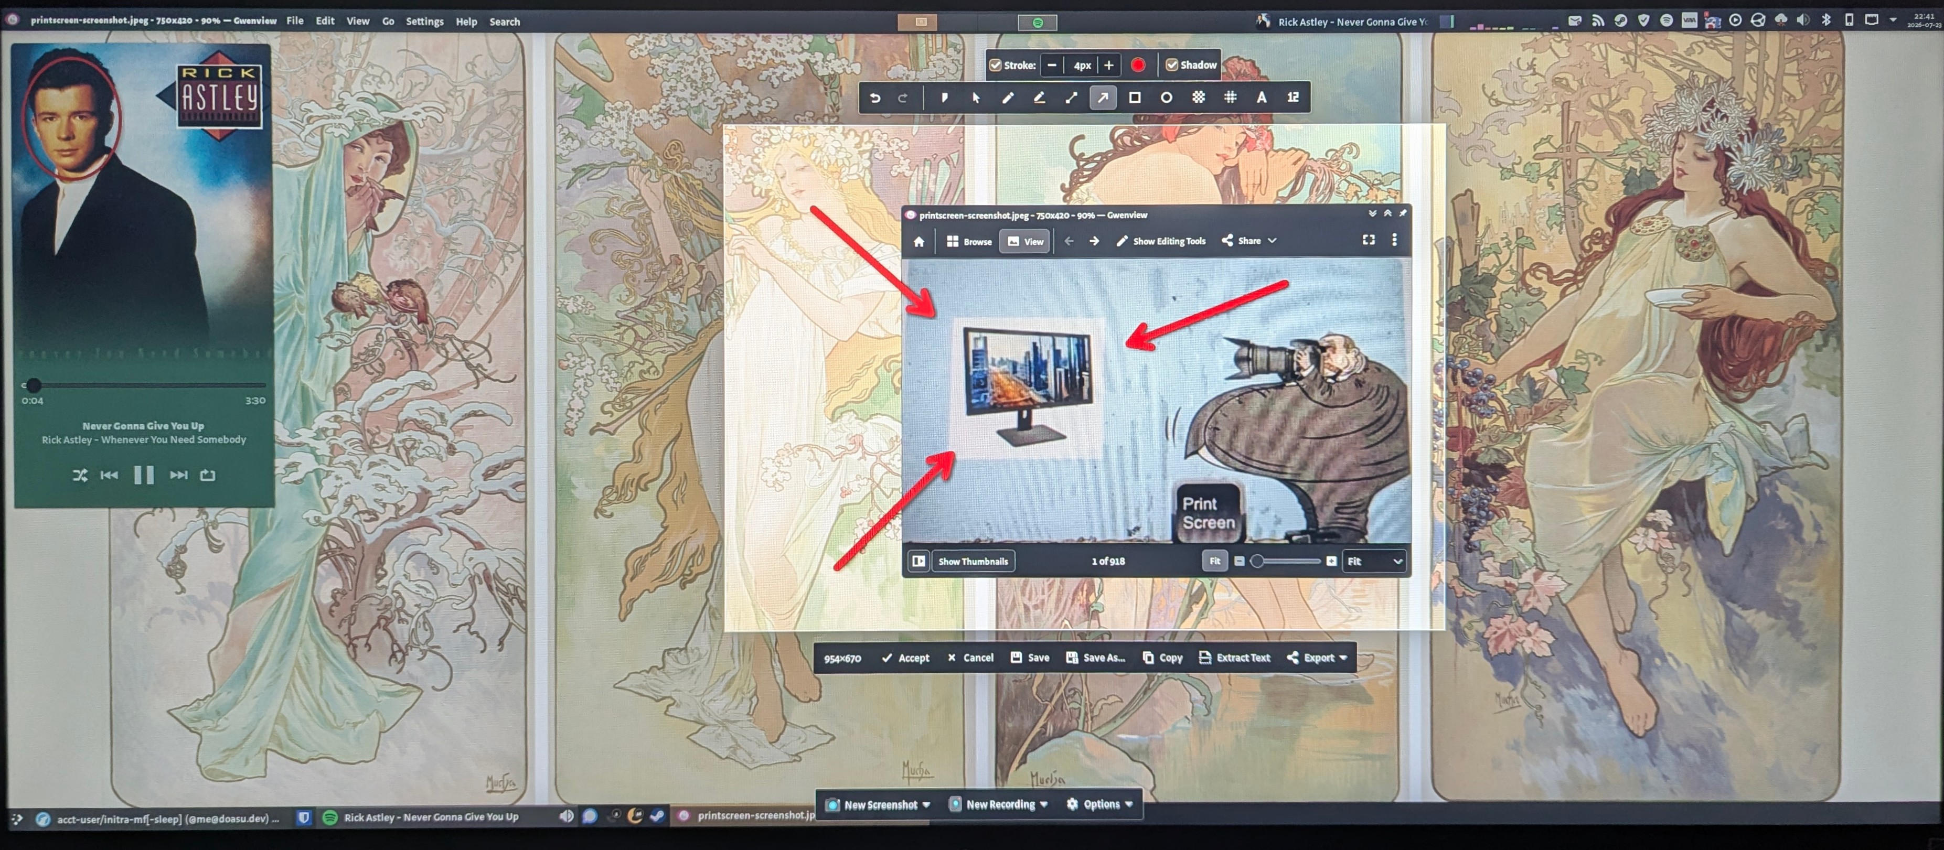Select the number stamp tool
The width and height of the screenshot is (1944, 850).
tap(1293, 98)
